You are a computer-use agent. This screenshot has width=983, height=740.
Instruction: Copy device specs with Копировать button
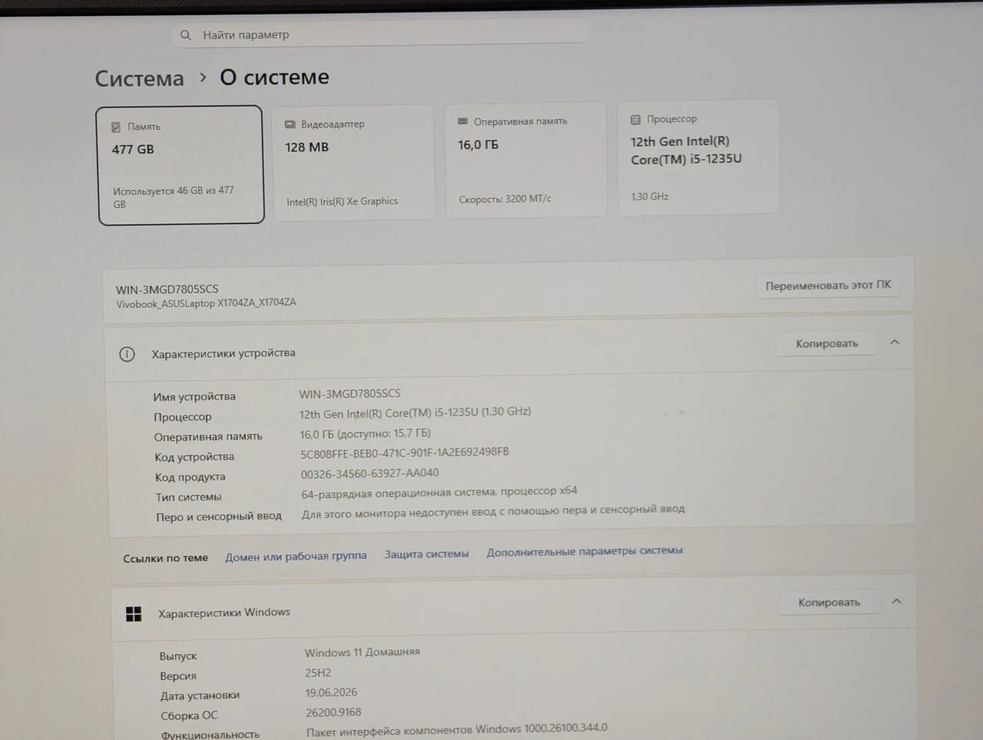pyautogui.click(x=826, y=344)
